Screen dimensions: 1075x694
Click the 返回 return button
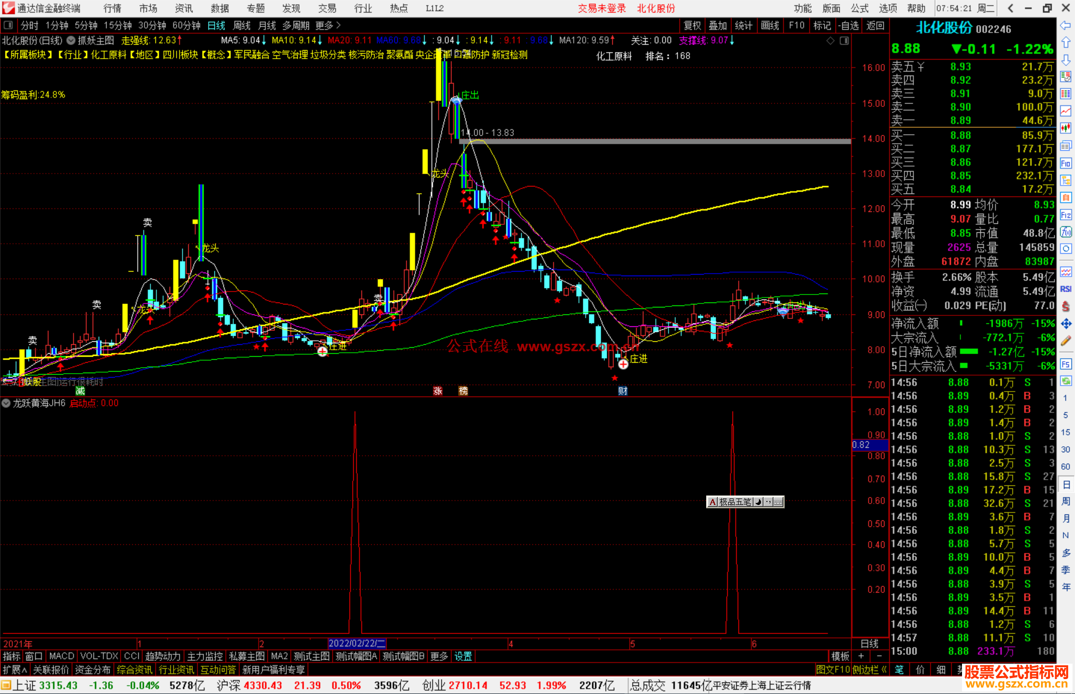coord(875,25)
